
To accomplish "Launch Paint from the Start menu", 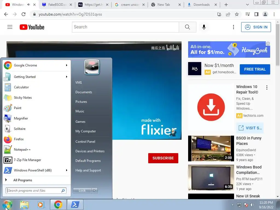I will [x=37, y=108].
